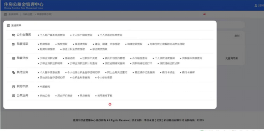Click the 复制 button

(237, 36)
